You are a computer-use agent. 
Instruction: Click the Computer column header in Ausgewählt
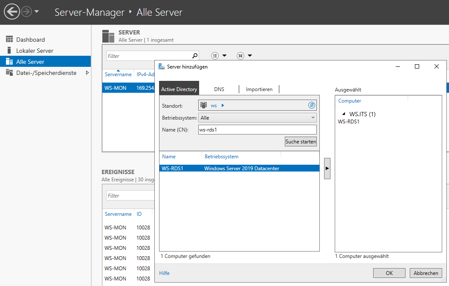coord(350,101)
